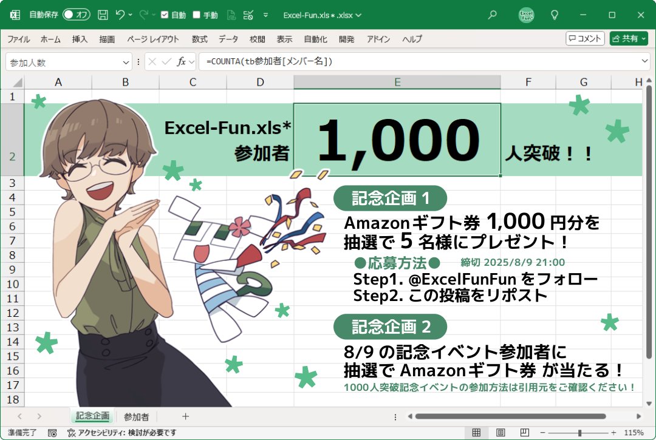Click the quick access icon with scissors mark
This screenshot has width=656, height=440.
(x=248, y=15)
